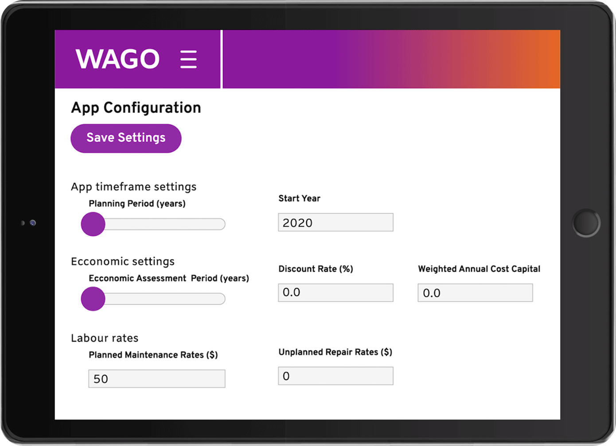Click the 'Ecconomic settings' section label

[123, 261]
